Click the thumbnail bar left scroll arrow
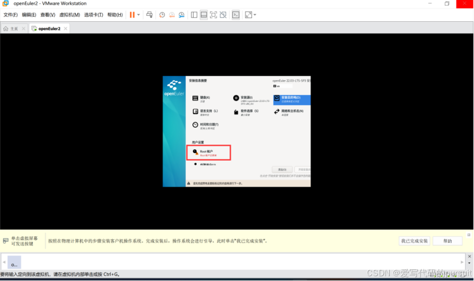 tap(4, 262)
